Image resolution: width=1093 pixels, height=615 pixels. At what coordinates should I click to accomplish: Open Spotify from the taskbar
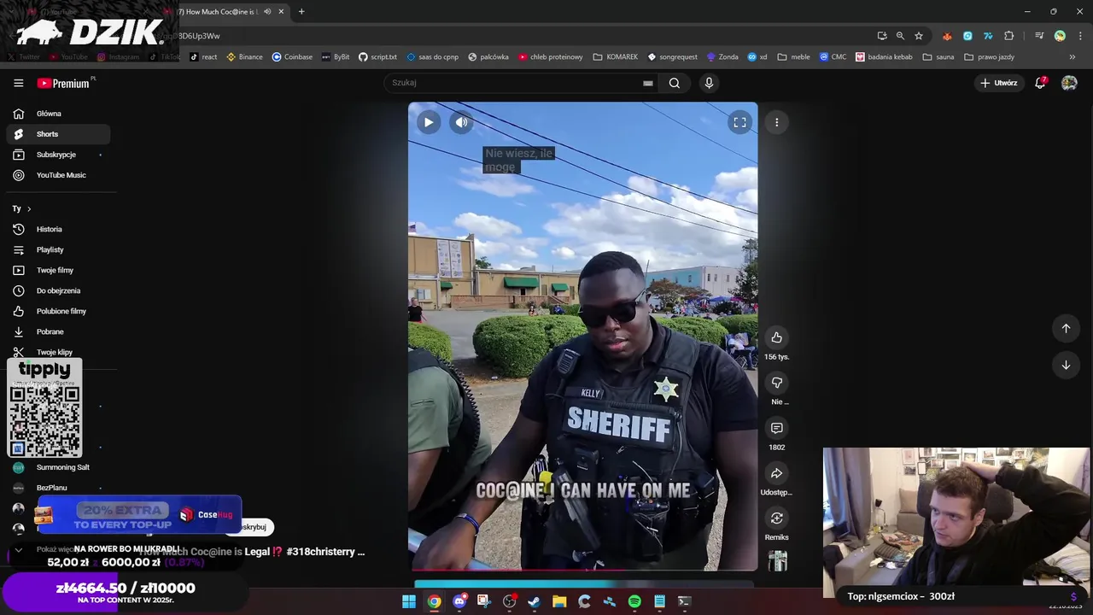[x=634, y=601]
